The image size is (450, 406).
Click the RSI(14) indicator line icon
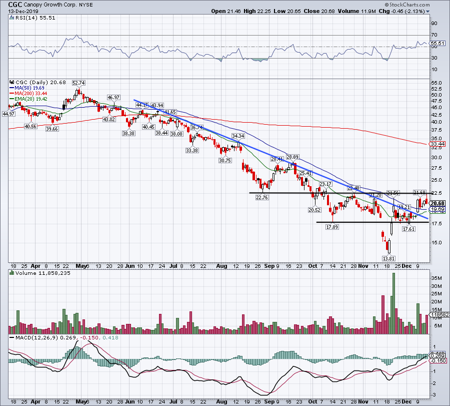click(11, 18)
